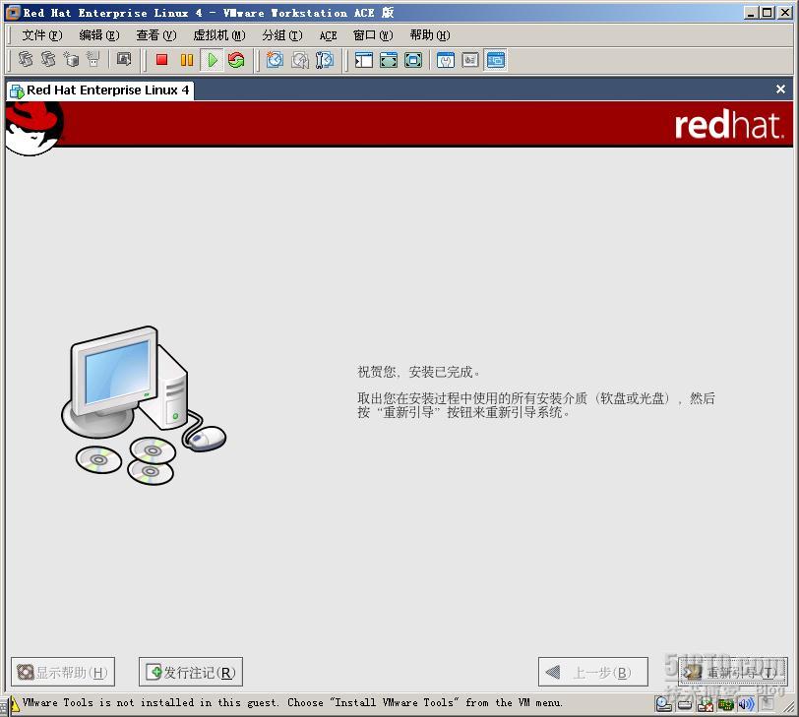Image resolution: width=799 pixels, height=717 pixels.
Task: Click the last status bar device icon
Action: click(767, 704)
